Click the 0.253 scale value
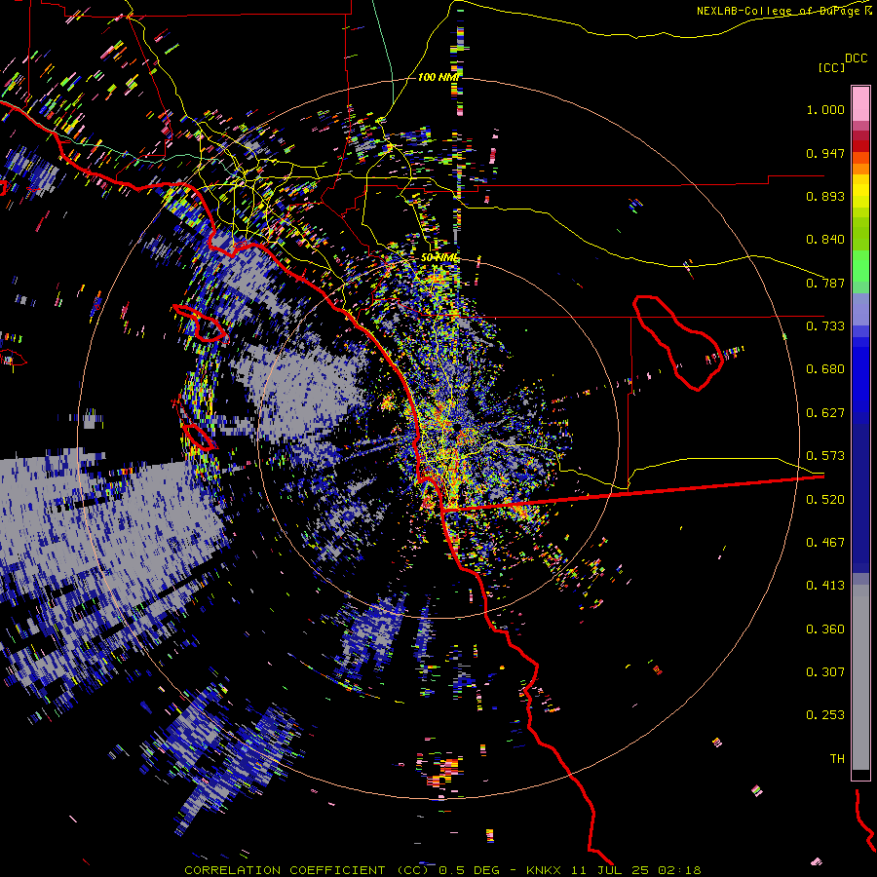877x877 pixels. click(825, 715)
